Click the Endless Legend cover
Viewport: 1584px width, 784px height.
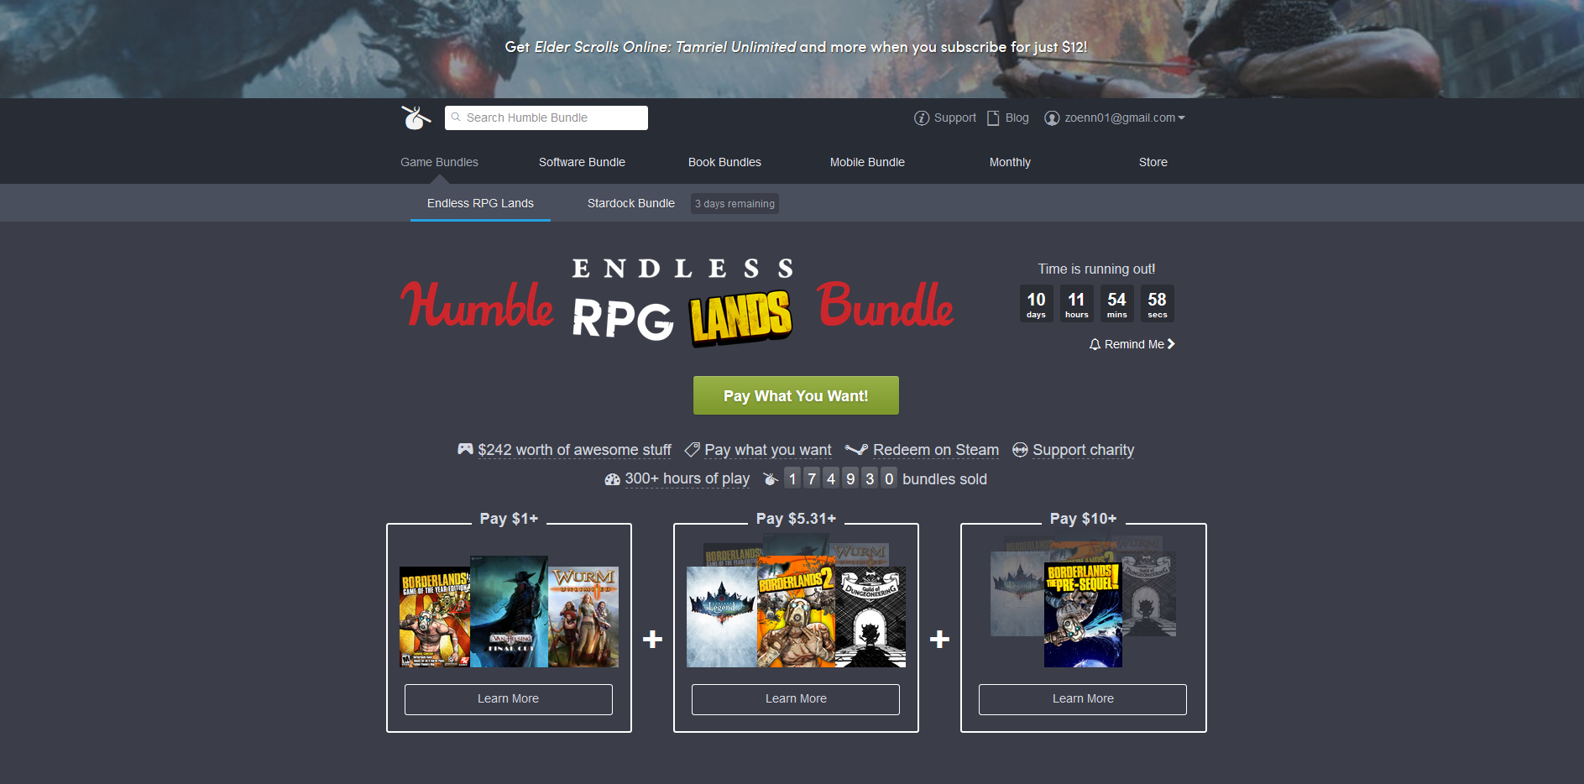tap(721, 617)
